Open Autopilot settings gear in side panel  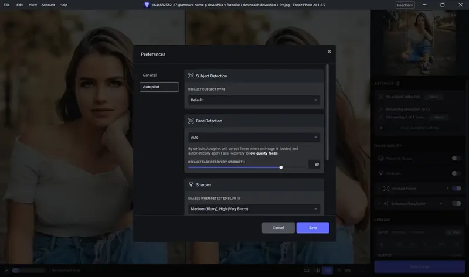point(398,83)
